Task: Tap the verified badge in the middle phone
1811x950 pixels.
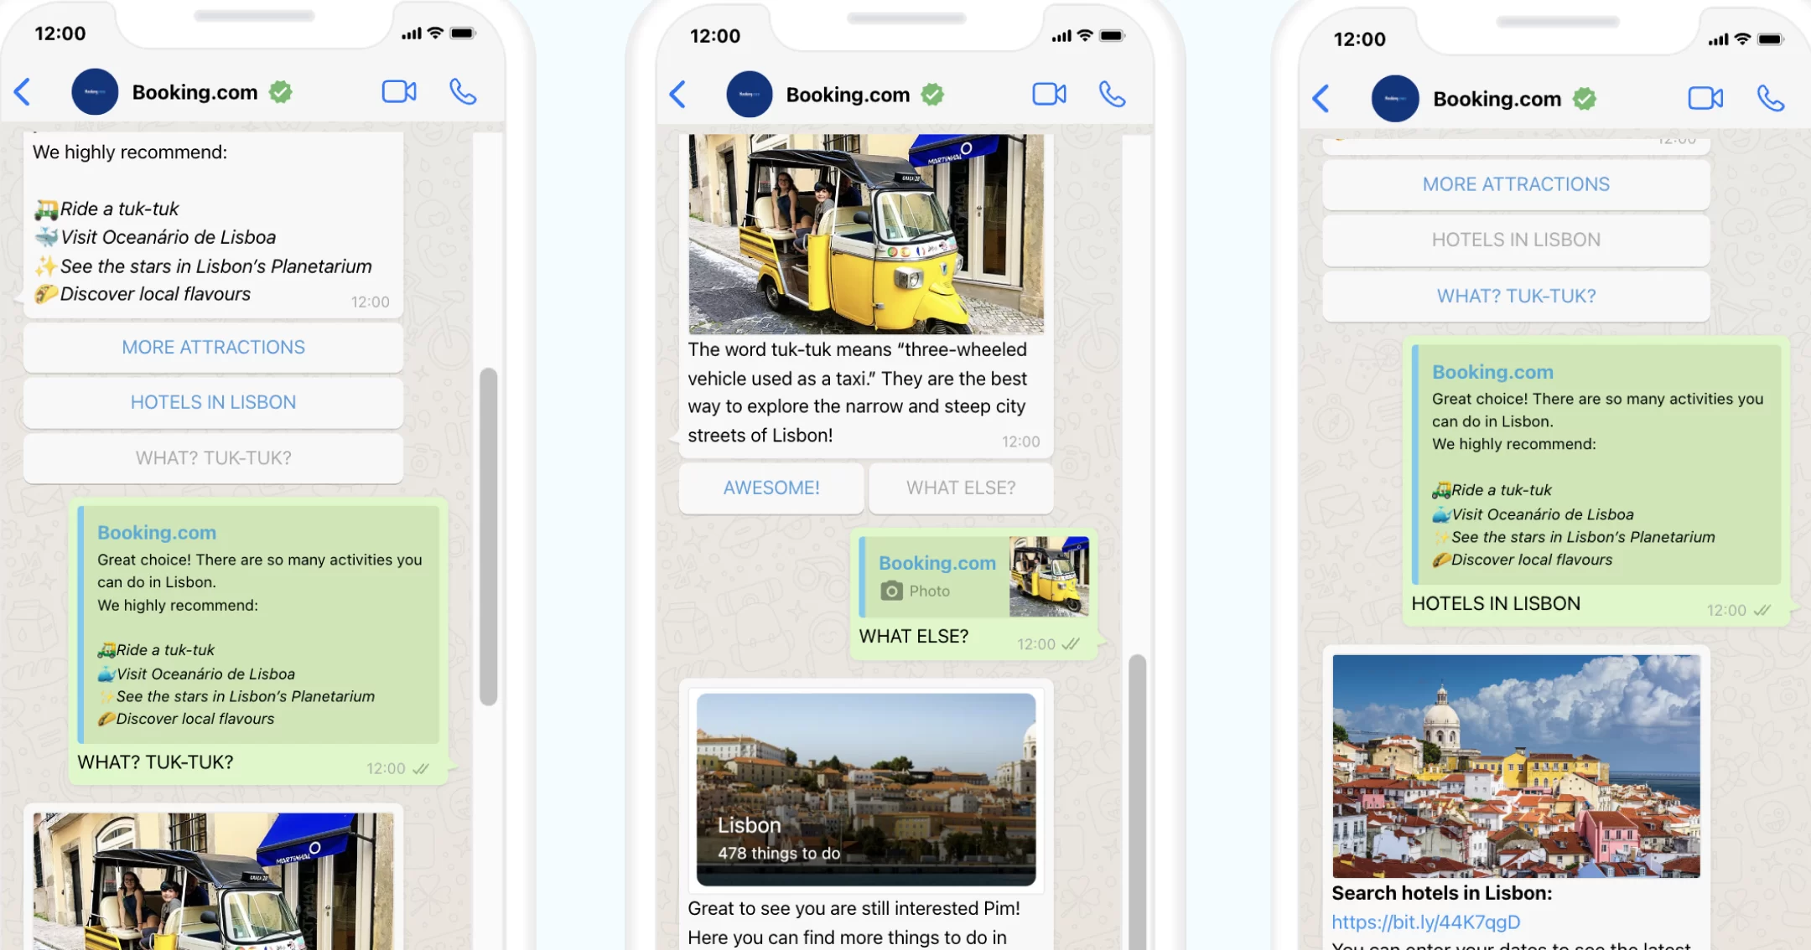Action: (932, 95)
